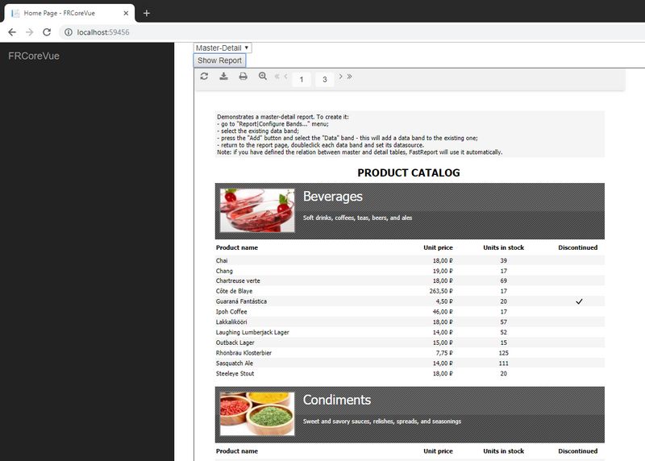Select the Home Page - FRCoreVue browser tab
Viewport: 645px width, 461px height.
[68, 13]
